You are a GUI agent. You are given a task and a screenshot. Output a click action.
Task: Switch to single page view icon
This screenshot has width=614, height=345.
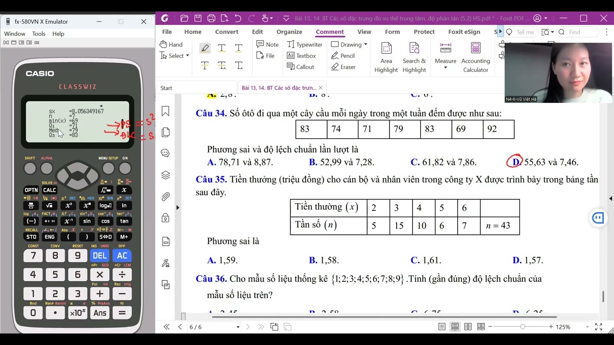[442, 327]
